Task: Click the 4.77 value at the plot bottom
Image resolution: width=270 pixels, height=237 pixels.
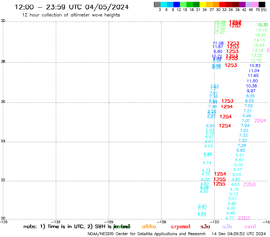Action: pyautogui.click(x=230, y=218)
